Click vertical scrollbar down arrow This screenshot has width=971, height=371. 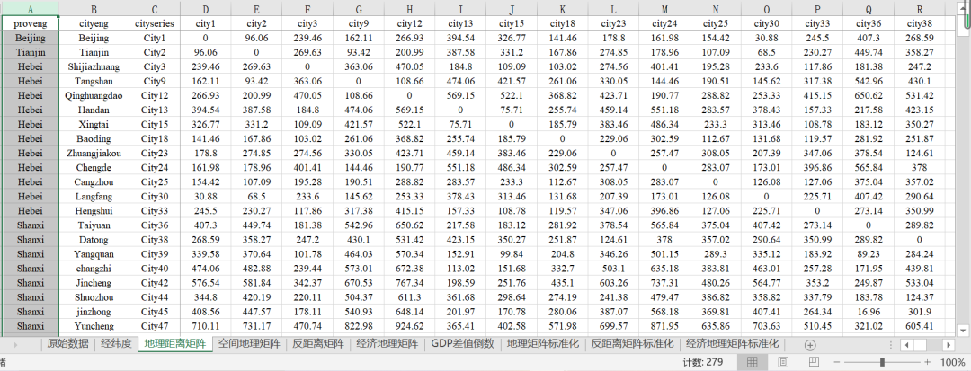[x=965, y=331]
